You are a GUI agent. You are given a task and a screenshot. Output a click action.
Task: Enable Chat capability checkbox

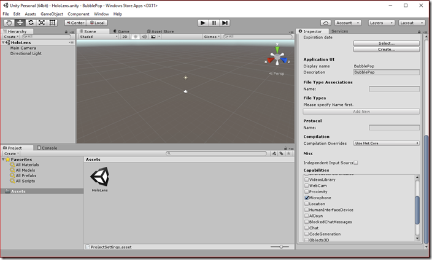point(306,228)
